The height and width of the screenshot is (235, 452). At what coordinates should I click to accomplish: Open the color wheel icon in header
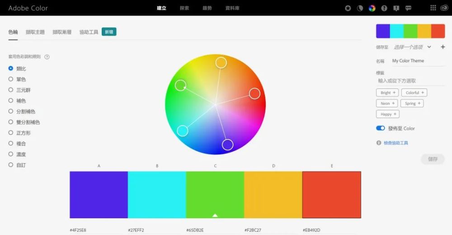point(372,8)
